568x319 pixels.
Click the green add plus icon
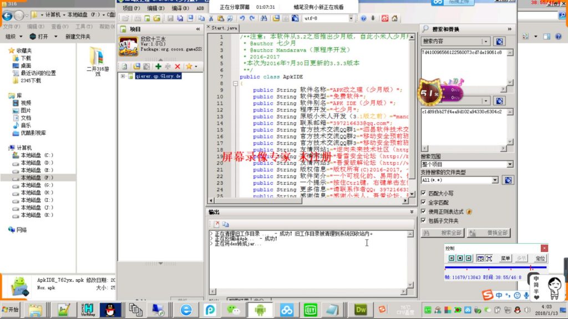click(158, 66)
